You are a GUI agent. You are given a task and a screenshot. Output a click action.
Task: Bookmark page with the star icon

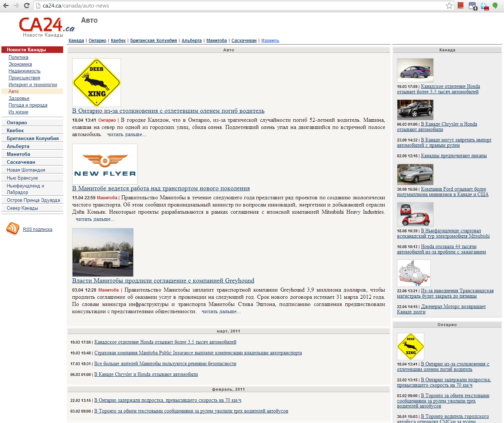tap(449, 6)
